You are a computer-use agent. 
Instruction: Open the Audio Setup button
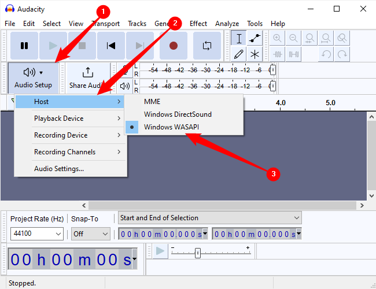[33, 77]
